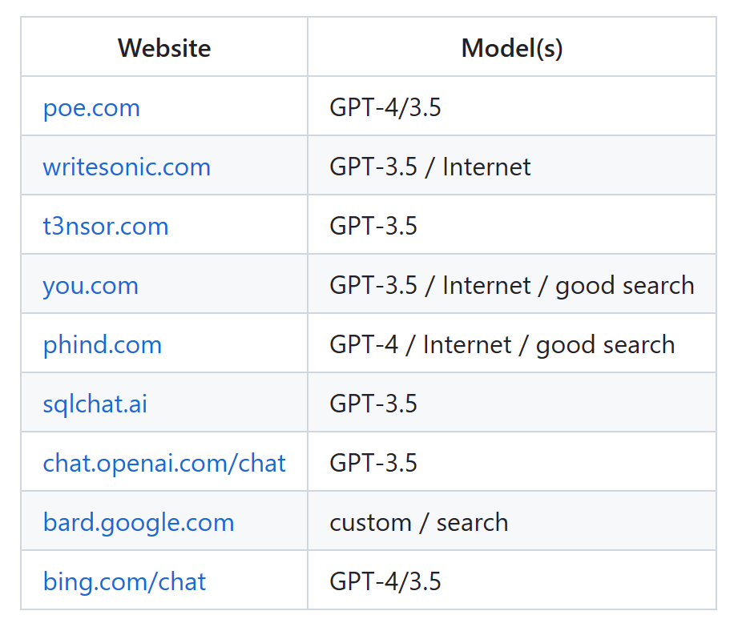Screen dimensions: 754x631
Task: Click the Website column header
Action: [x=164, y=47]
